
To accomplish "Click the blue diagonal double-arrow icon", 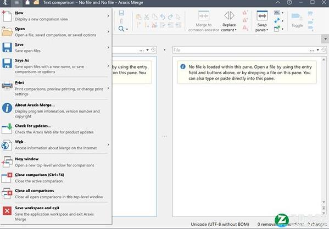I will click(x=277, y=20).
